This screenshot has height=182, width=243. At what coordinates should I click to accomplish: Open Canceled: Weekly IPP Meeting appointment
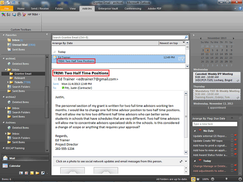[x=216, y=77]
